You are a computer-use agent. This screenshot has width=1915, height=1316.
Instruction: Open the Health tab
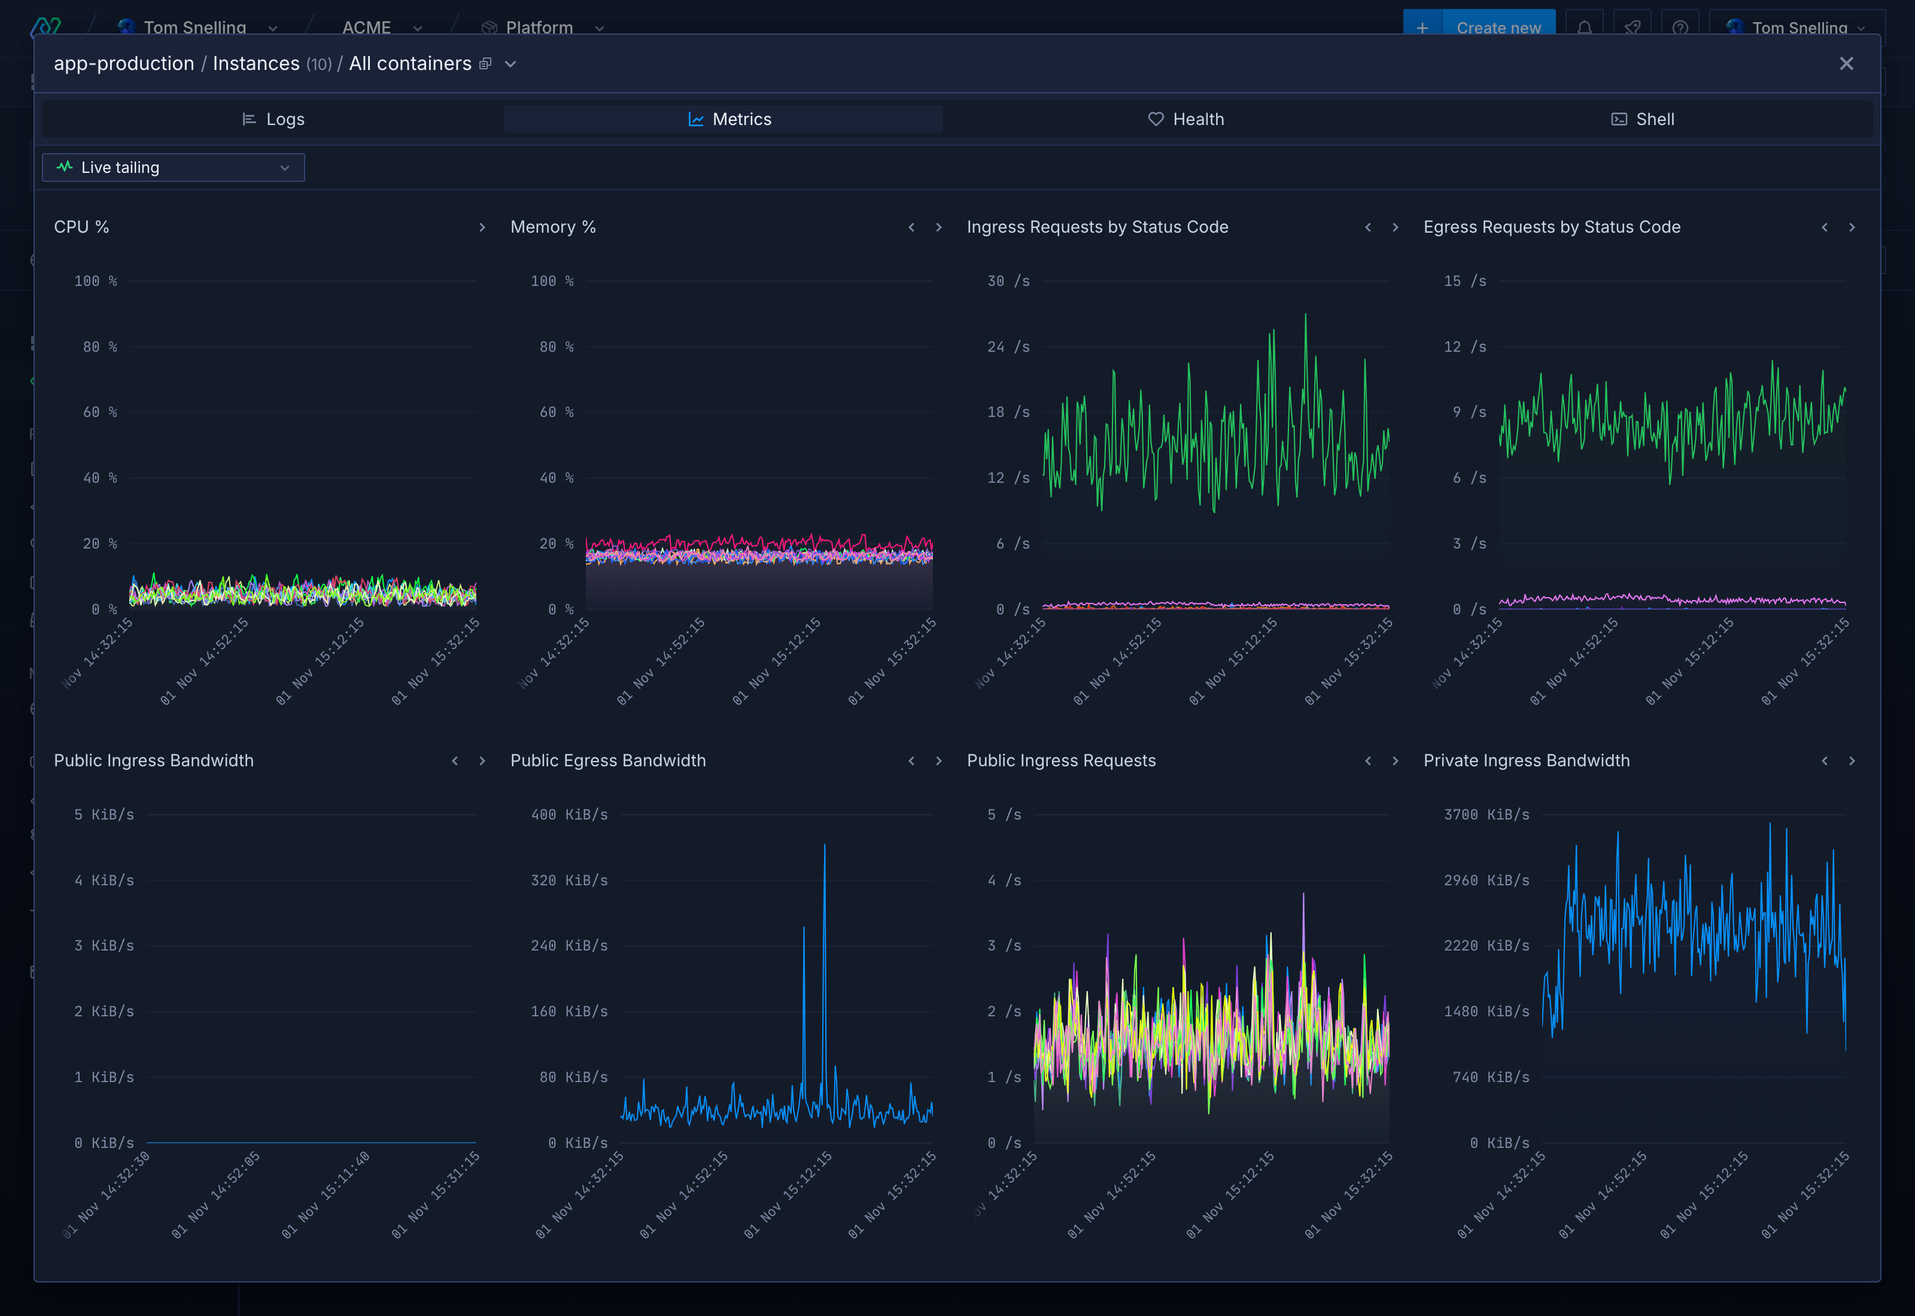click(x=1185, y=118)
